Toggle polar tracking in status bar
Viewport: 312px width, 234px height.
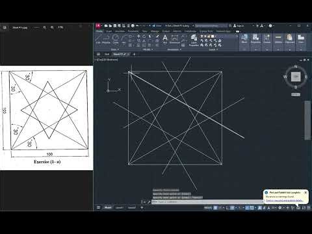click(232, 207)
